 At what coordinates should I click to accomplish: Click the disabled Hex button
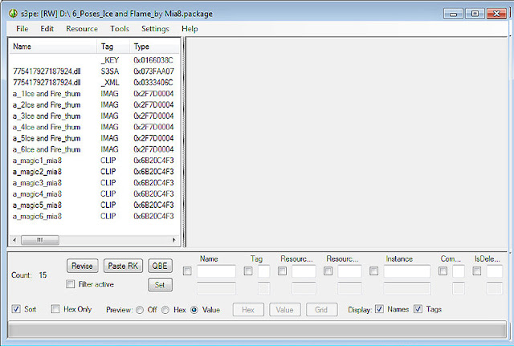(x=248, y=310)
